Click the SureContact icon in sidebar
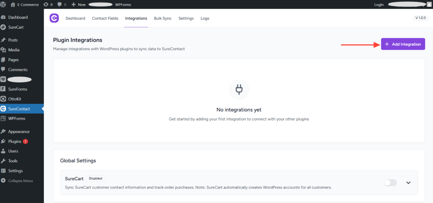The height and width of the screenshot is (203, 433). [x=3, y=109]
